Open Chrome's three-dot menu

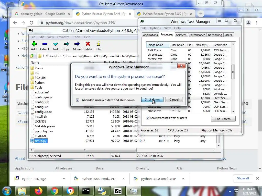[257, 23]
